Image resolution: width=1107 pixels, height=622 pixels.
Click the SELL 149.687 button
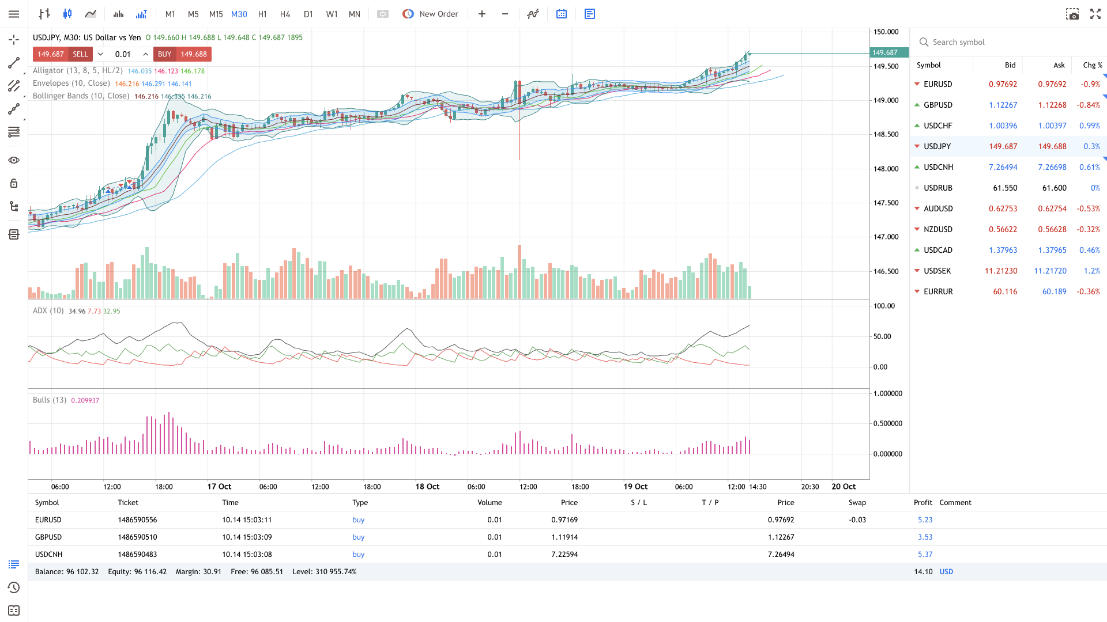(63, 54)
